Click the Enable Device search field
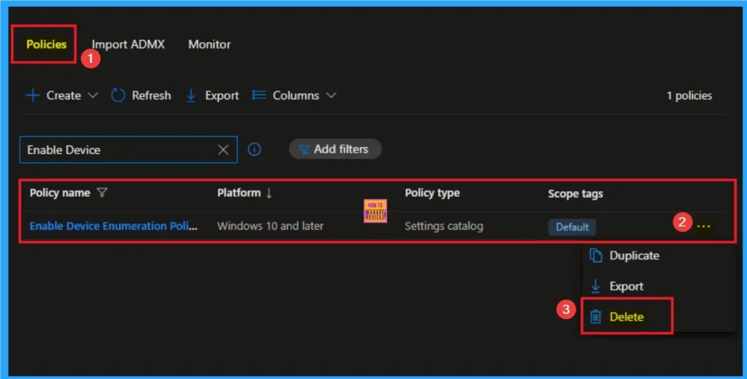The width and height of the screenshot is (747, 379). point(117,149)
